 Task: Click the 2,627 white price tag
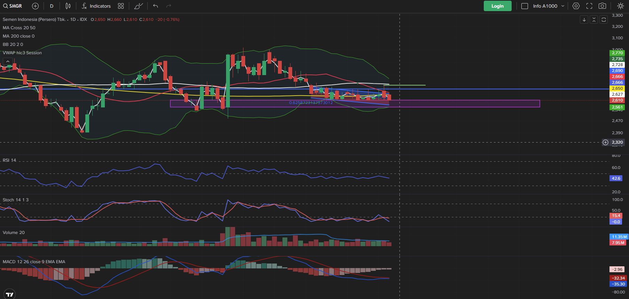tap(617, 94)
